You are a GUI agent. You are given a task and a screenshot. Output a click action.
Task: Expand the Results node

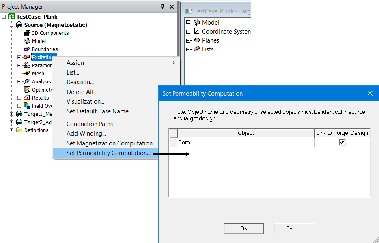[x=19, y=98]
